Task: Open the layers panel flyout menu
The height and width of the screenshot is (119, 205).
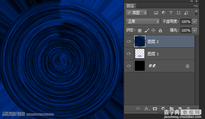Action: (196, 6)
